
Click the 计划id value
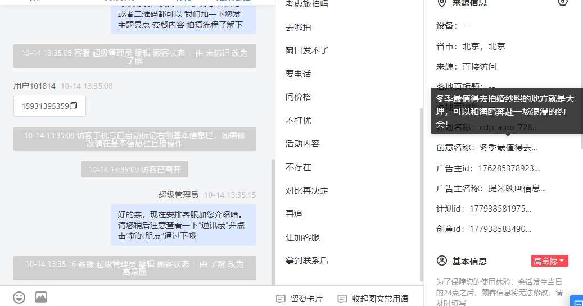(x=500, y=209)
